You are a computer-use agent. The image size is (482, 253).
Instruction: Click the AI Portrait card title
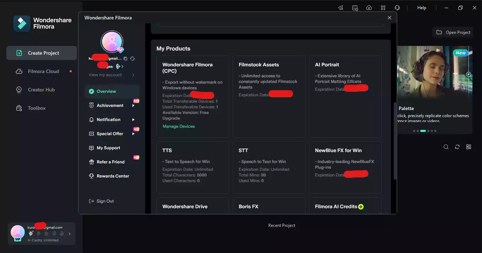pyautogui.click(x=327, y=65)
